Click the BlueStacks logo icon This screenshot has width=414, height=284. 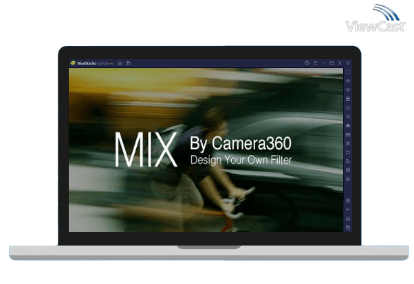(x=73, y=63)
